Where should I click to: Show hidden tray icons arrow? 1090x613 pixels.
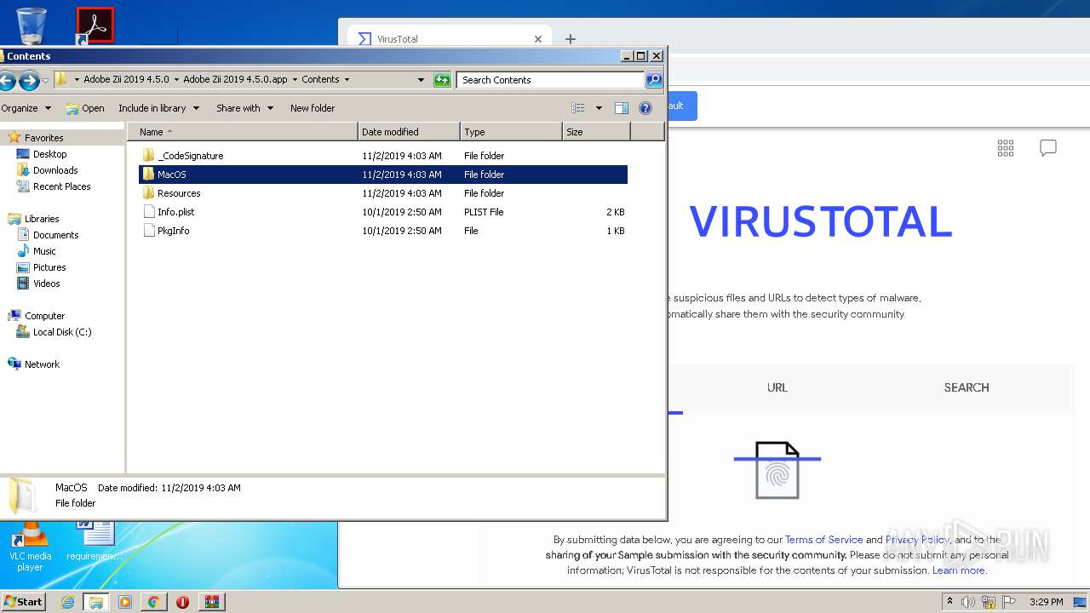[950, 602]
